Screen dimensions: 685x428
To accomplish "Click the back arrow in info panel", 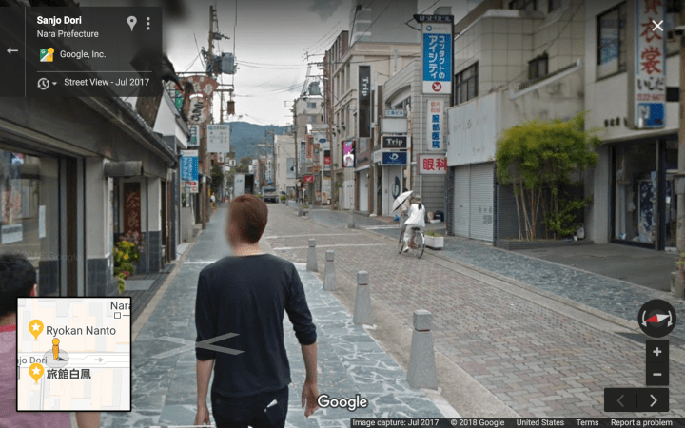I will [12, 50].
